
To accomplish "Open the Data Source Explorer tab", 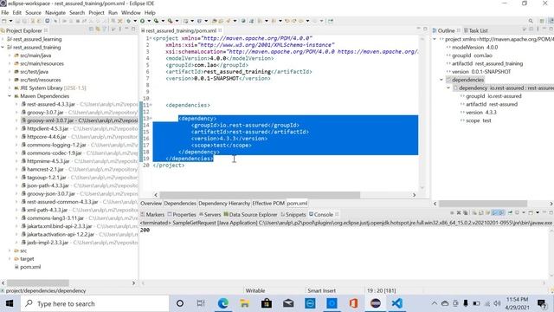I will [x=250, y=214].
